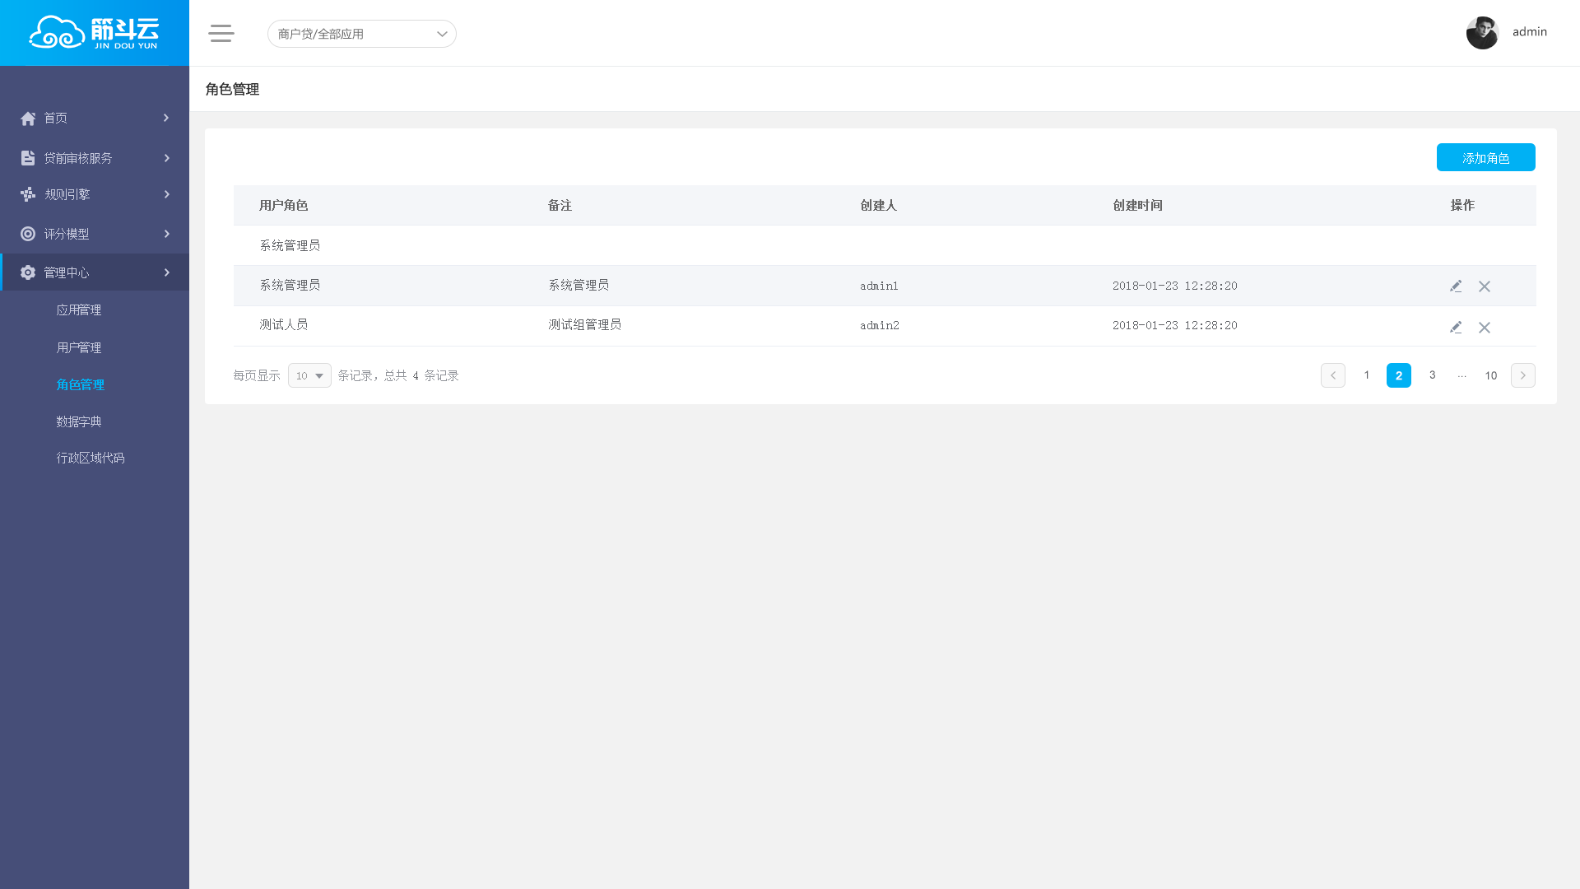Select current page 2
Image resolution: width=1580 pixels, height=889 pixels.
(1399, 375)
